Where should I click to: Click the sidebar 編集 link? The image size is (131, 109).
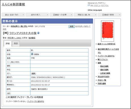coord(99,63)
